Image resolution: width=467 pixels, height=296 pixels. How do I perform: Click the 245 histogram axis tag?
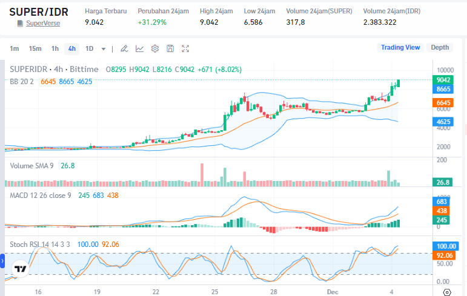[441, 220]
